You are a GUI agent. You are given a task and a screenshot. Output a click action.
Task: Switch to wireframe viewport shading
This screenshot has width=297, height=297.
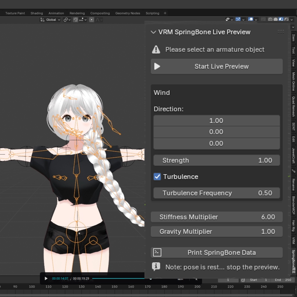[x=270, y=19]
